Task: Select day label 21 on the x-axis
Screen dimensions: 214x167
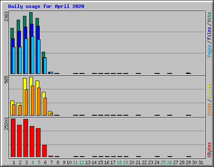Action: (138, 162)
